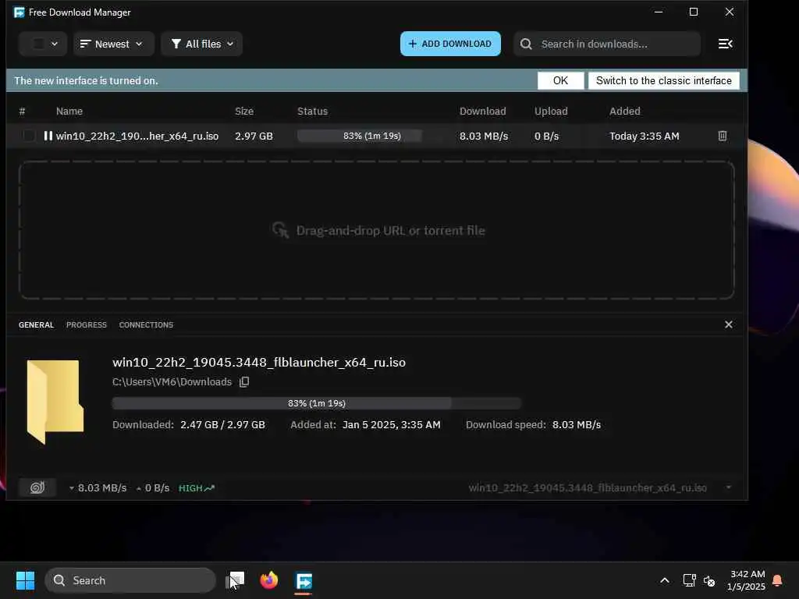
Task: Focus the Search in downloads field
Action: coord(607,44)
